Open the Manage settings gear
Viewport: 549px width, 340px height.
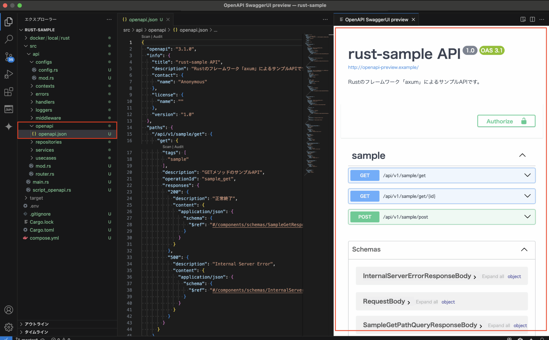coord(9,327)
